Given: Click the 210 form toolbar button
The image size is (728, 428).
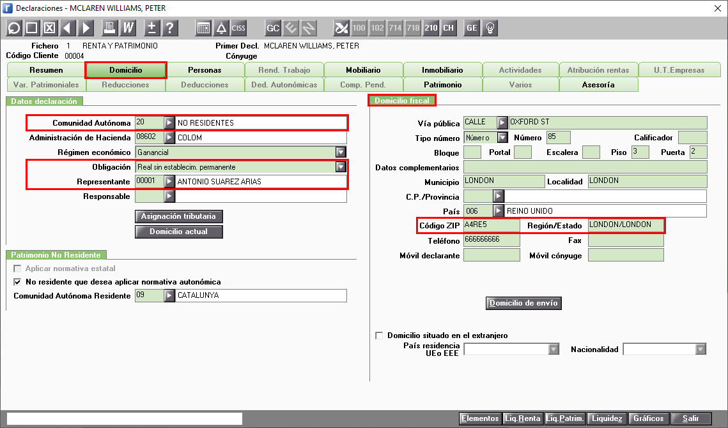Looking at the screenshot, I should coord(431,28).
